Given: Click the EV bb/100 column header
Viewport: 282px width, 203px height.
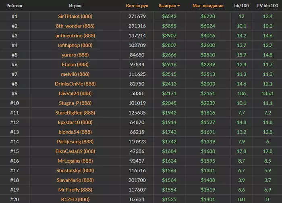Looking at the screenshot, I should click(x=267, y=6).
